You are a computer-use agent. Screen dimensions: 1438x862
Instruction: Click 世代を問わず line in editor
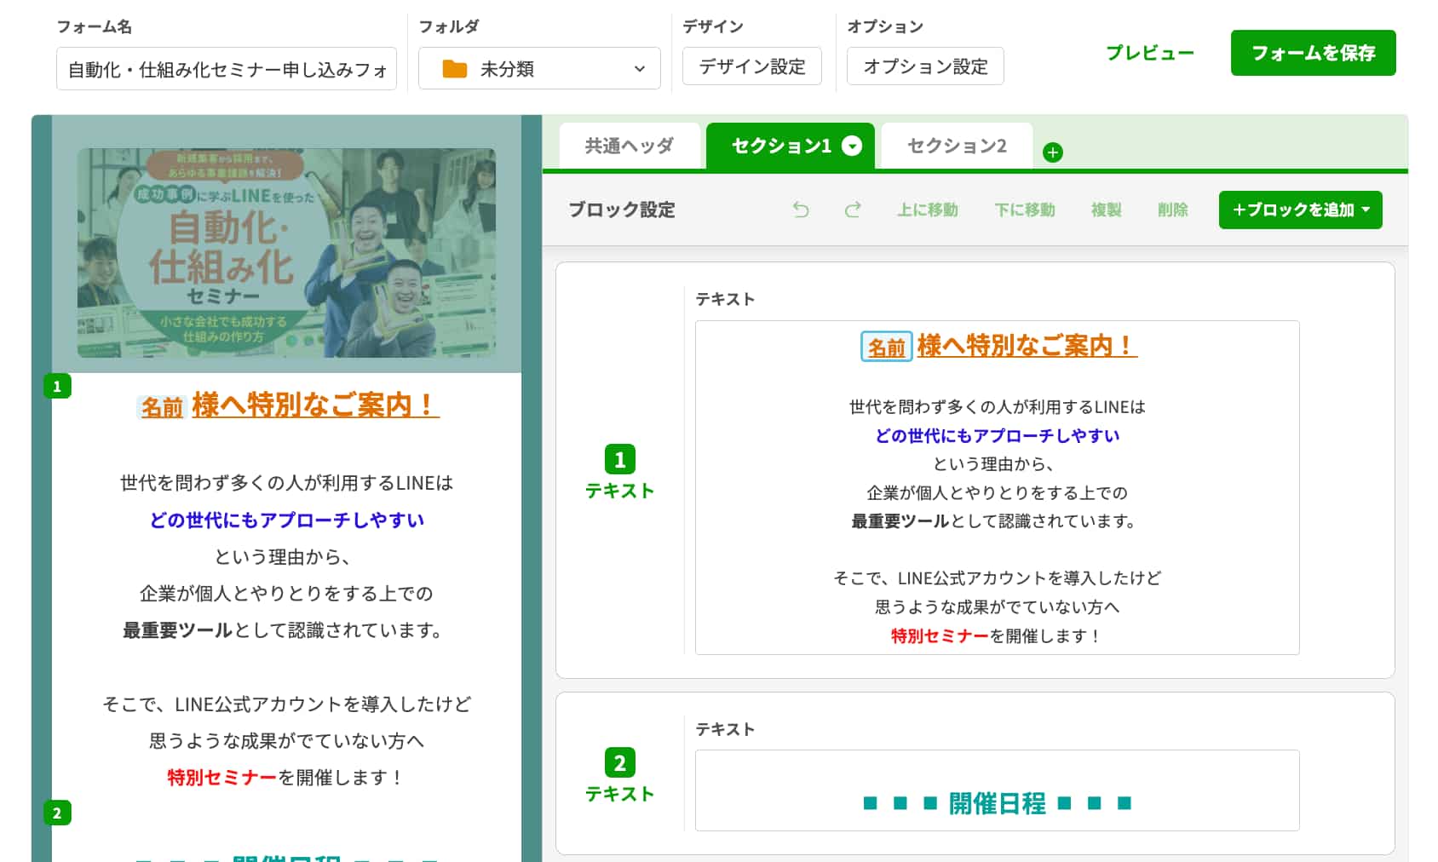point(997,407)
